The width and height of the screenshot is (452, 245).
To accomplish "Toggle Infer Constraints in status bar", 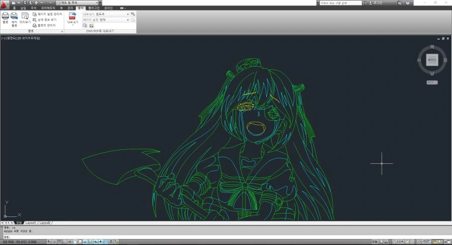I will tap(48, 242).
